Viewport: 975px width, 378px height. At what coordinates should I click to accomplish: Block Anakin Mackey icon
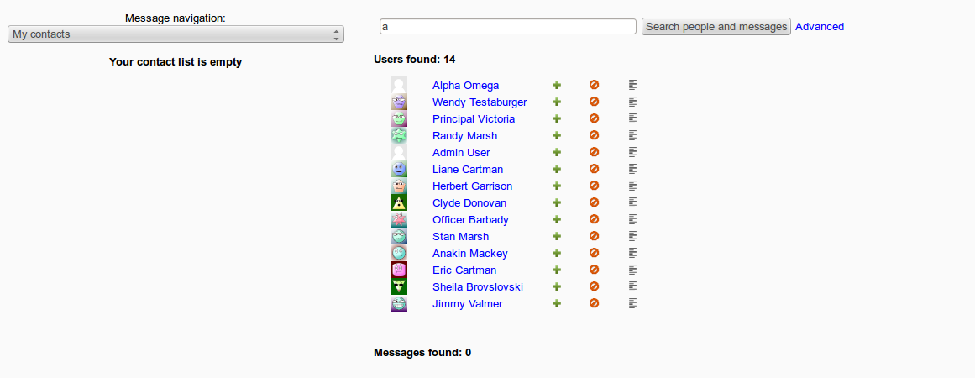594,252
